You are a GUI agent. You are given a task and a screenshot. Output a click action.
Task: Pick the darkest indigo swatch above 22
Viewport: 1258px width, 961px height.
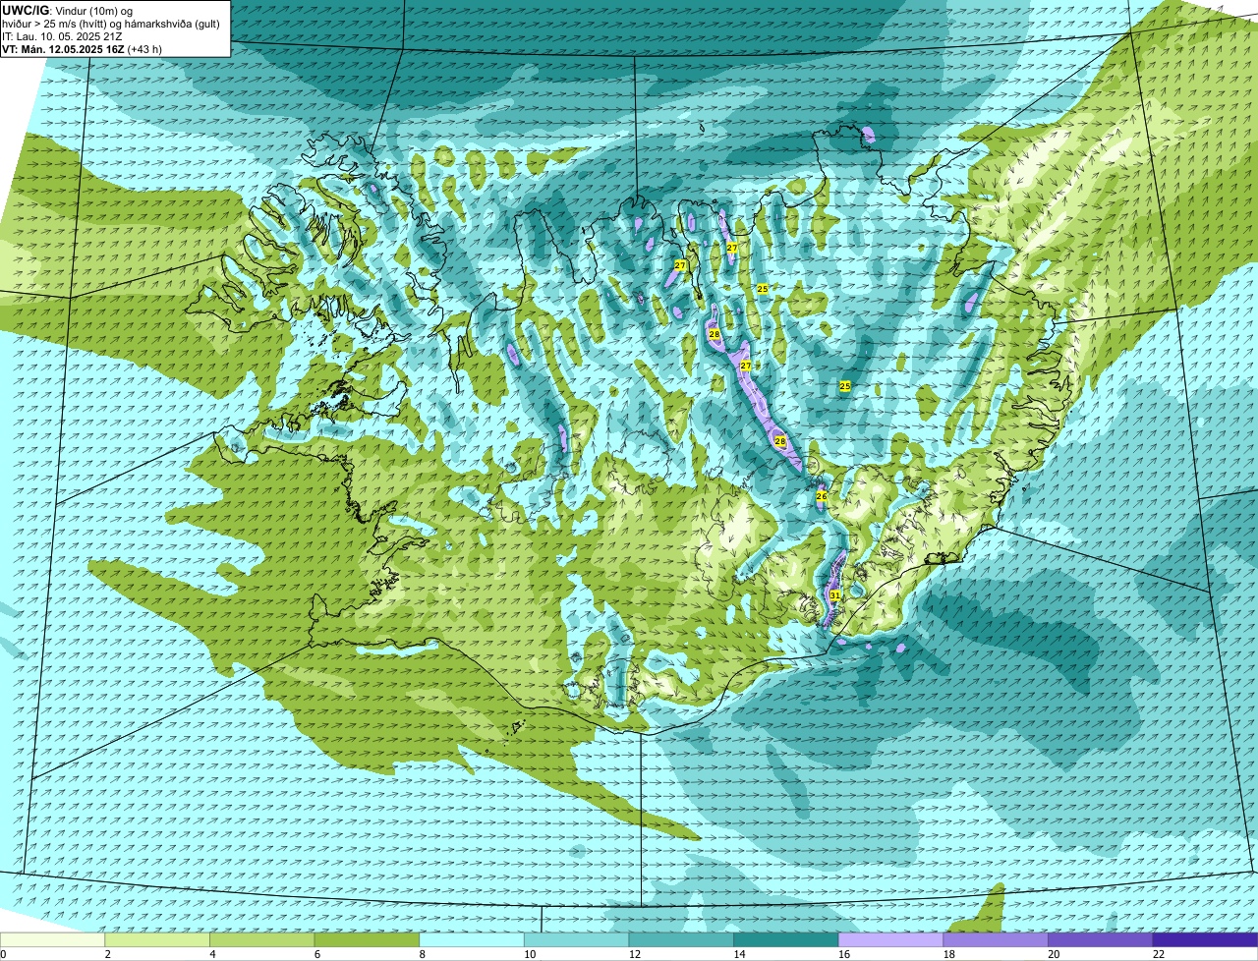(1205, 939)
